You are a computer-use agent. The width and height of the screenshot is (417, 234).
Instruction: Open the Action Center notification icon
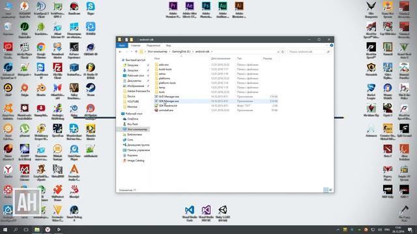tap(410, 229)
